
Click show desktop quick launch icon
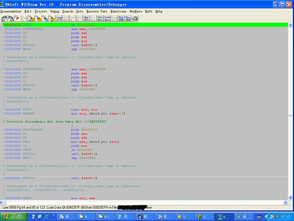[x=33, y=217]
